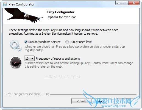Go back with the < Back button
This screenshot has height=110, width=142.
coord(81,101)
